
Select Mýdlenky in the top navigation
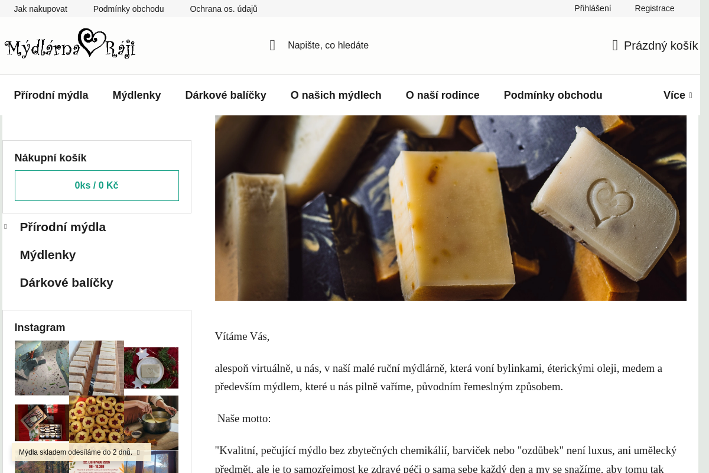(x=136, y=95)
